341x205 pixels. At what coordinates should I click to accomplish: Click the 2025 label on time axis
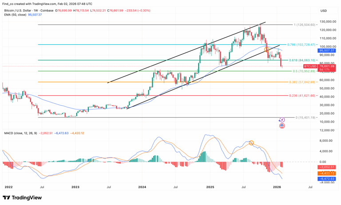210,187
